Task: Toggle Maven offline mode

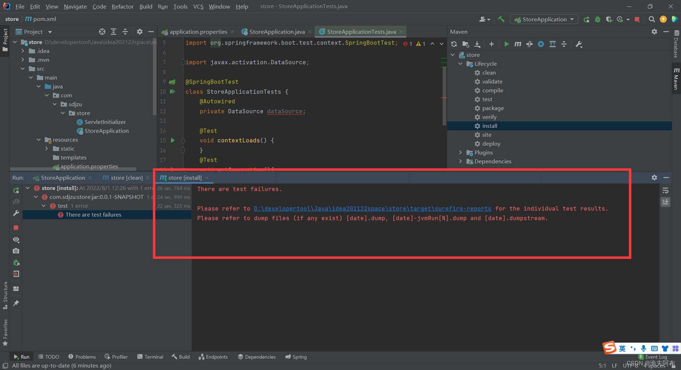Action: (x=530, y=44)
